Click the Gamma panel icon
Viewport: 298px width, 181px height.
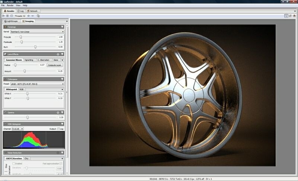[5, 112]
